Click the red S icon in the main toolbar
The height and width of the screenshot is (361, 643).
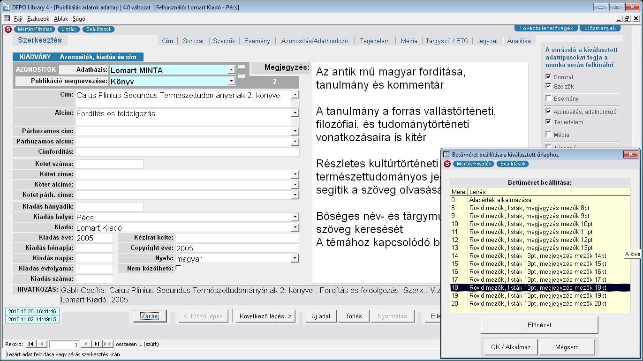point(8,29)
